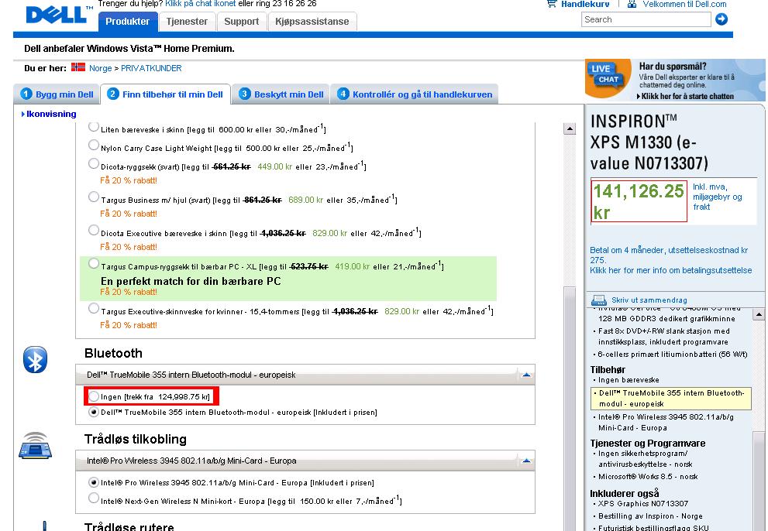Select Dell TrueMobile 355 Bluetooth radio option

[94, 412]
